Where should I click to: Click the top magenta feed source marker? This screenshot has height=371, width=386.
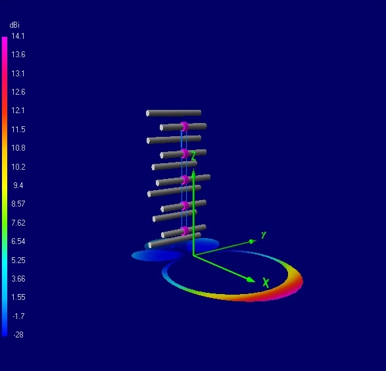click(x=184, y=126)
